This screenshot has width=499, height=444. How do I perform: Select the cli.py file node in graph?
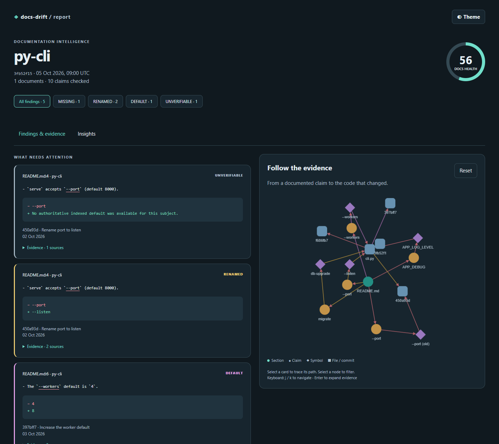[x=370, y=249]
